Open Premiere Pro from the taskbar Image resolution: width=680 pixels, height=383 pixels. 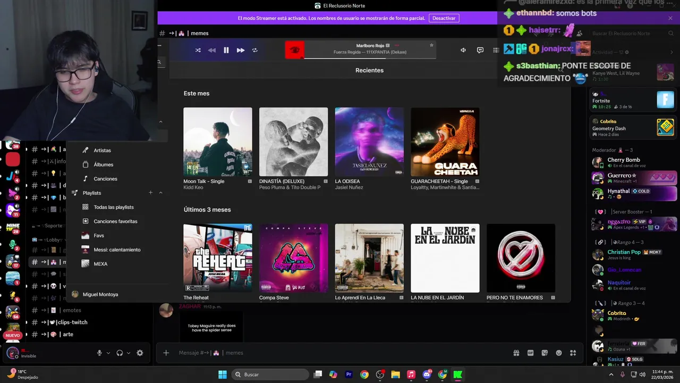click(349, 374)
